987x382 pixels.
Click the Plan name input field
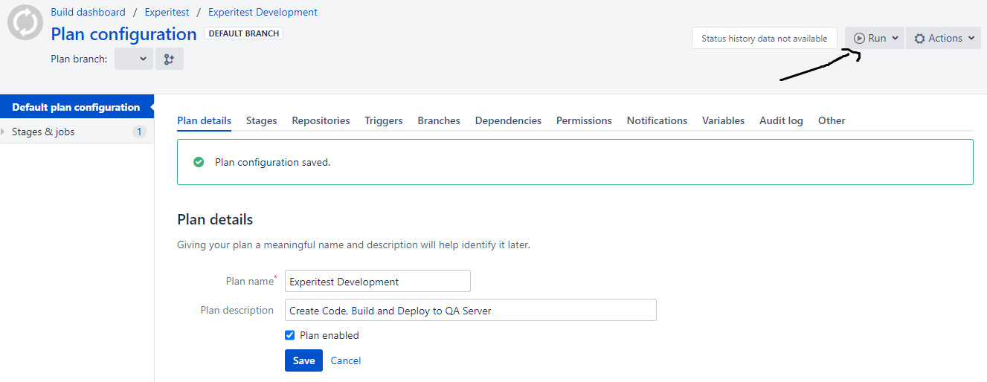point(378,281)
